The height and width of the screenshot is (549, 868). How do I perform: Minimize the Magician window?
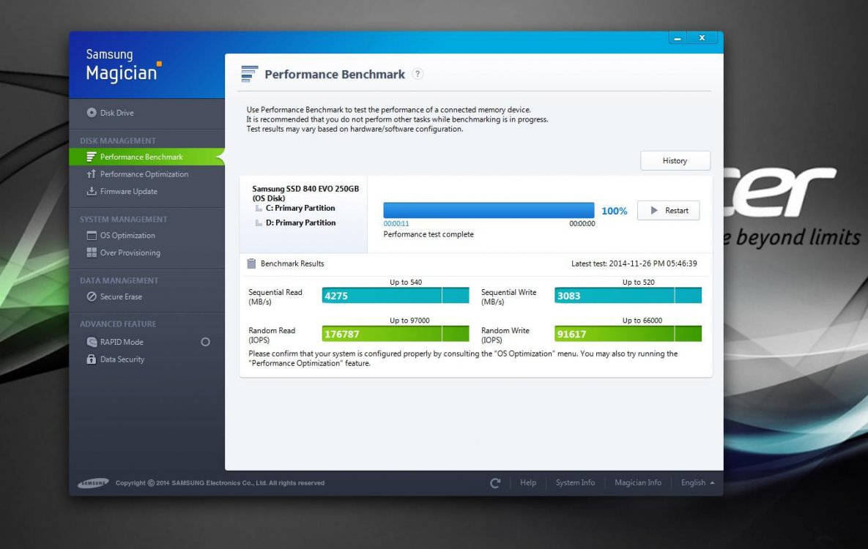(x=677, y=38)
